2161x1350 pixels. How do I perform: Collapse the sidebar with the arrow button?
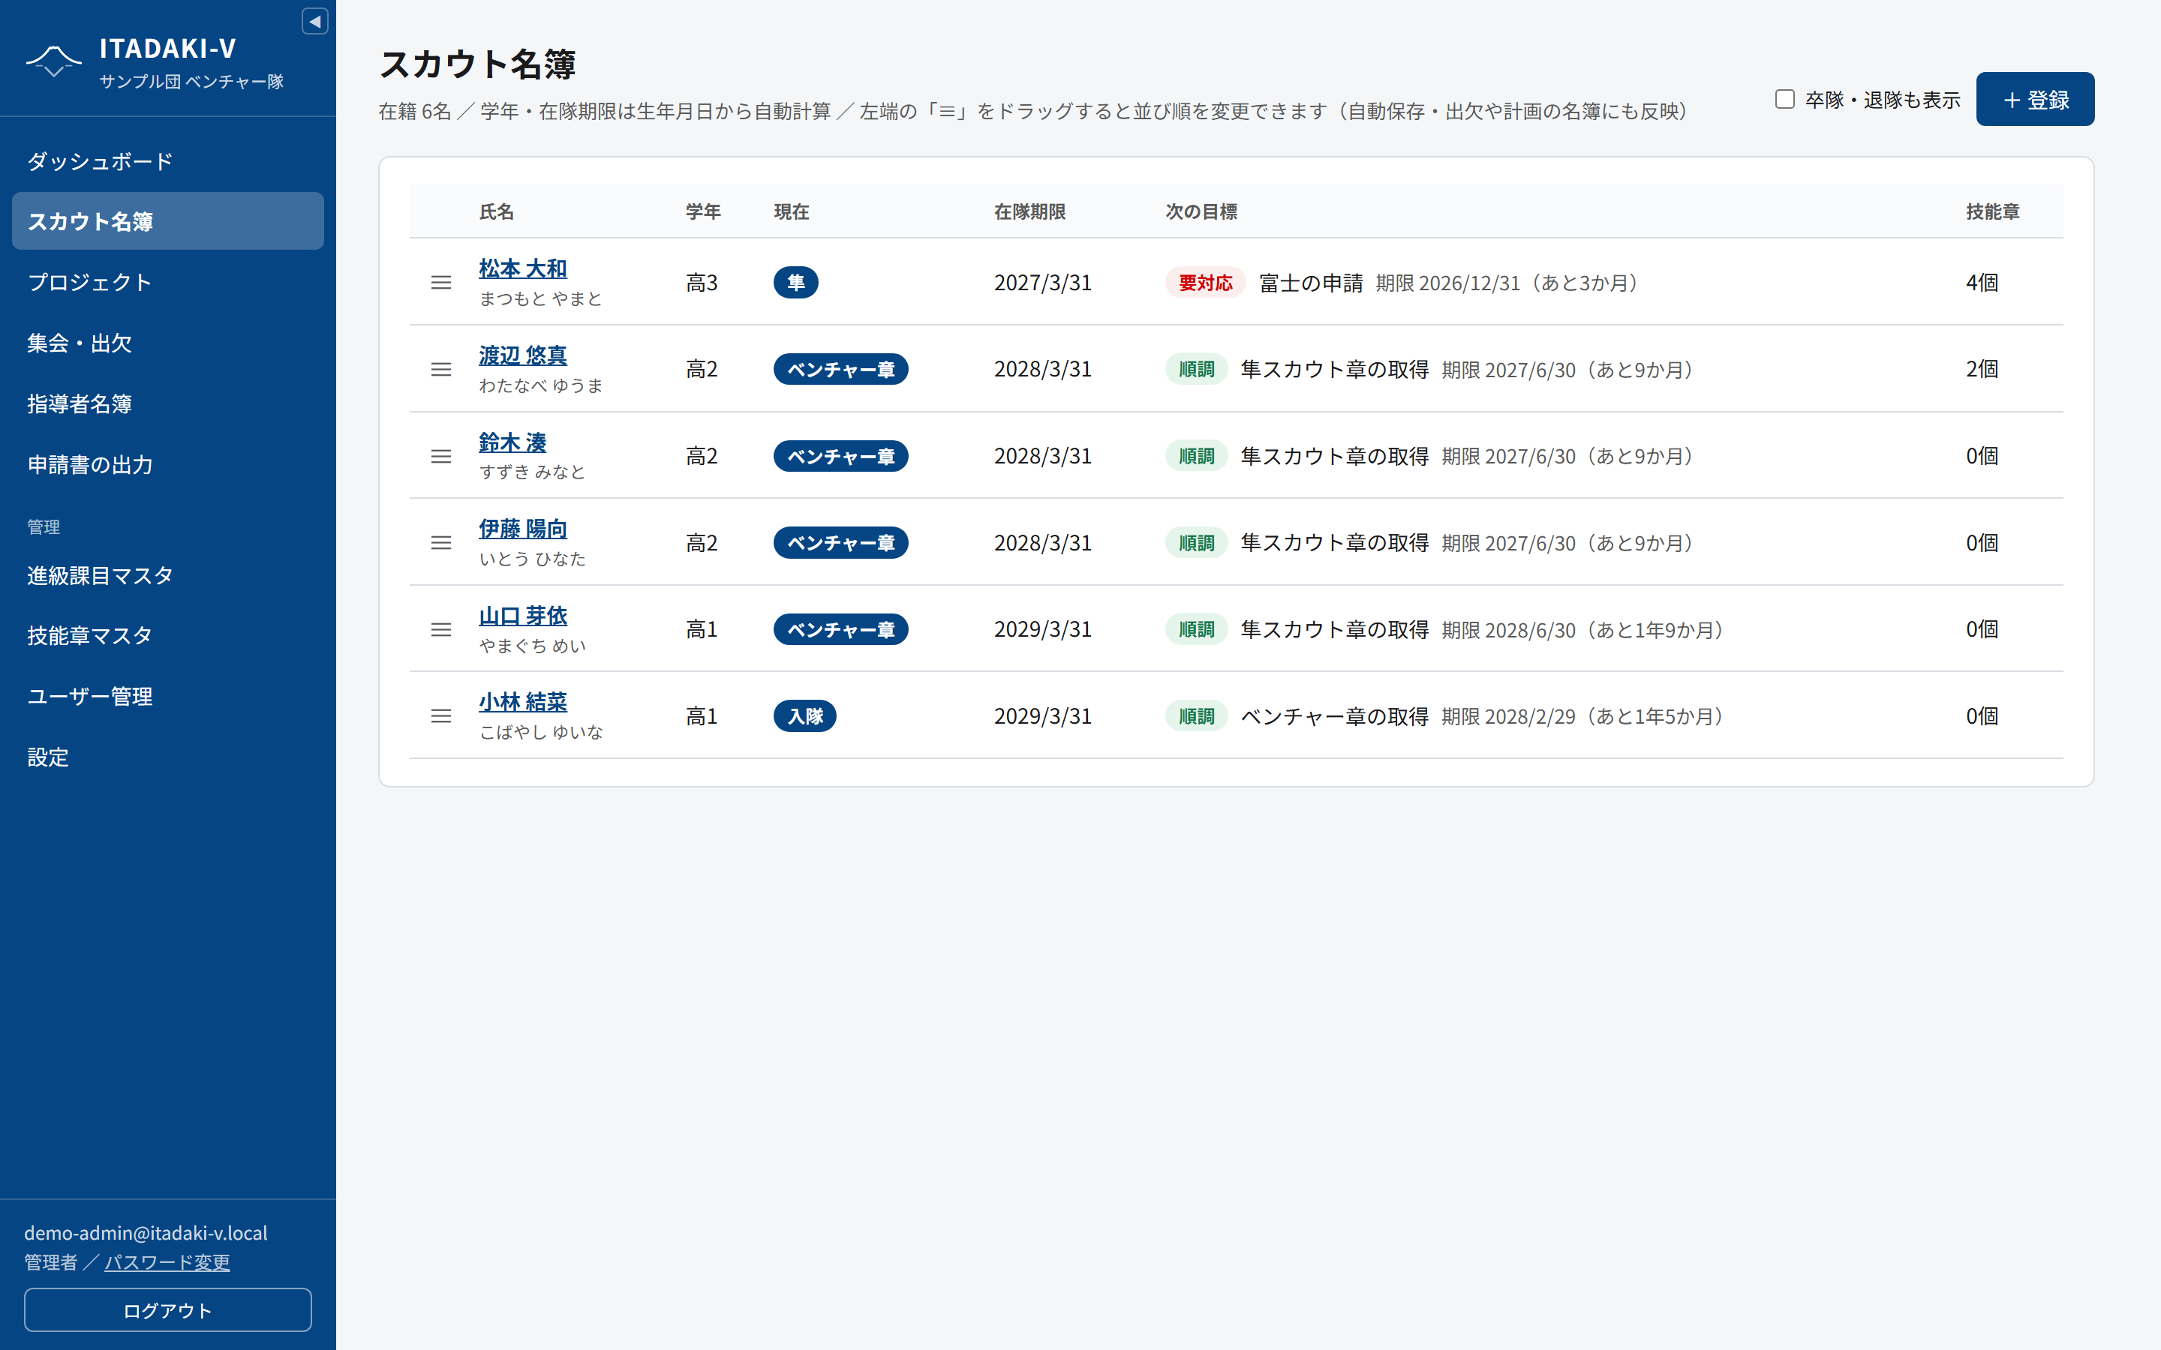point(314,22)
